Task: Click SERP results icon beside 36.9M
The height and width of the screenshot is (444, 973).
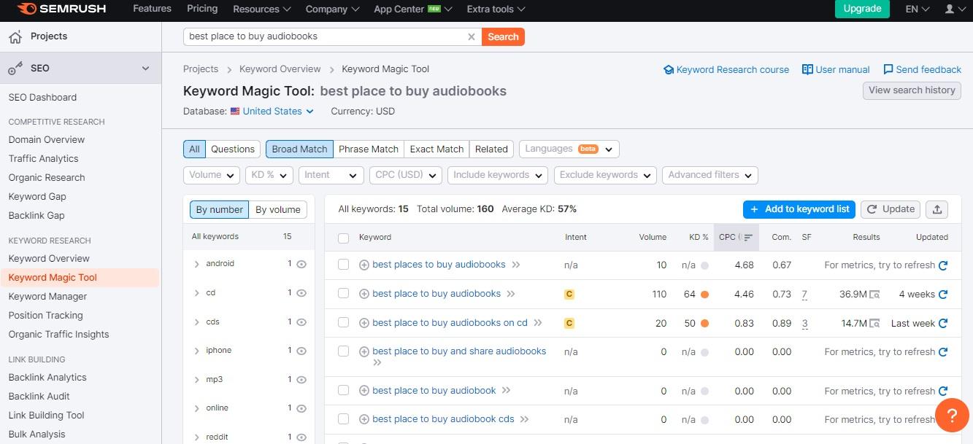Action: click(874, 295)
